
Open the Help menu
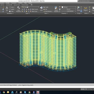[25, 3]
